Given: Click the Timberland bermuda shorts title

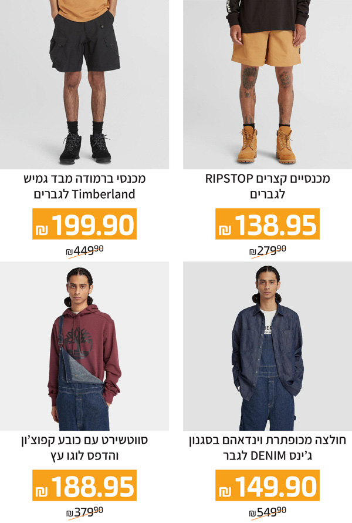Looking at the screenshot, I should tap(84, 186).
